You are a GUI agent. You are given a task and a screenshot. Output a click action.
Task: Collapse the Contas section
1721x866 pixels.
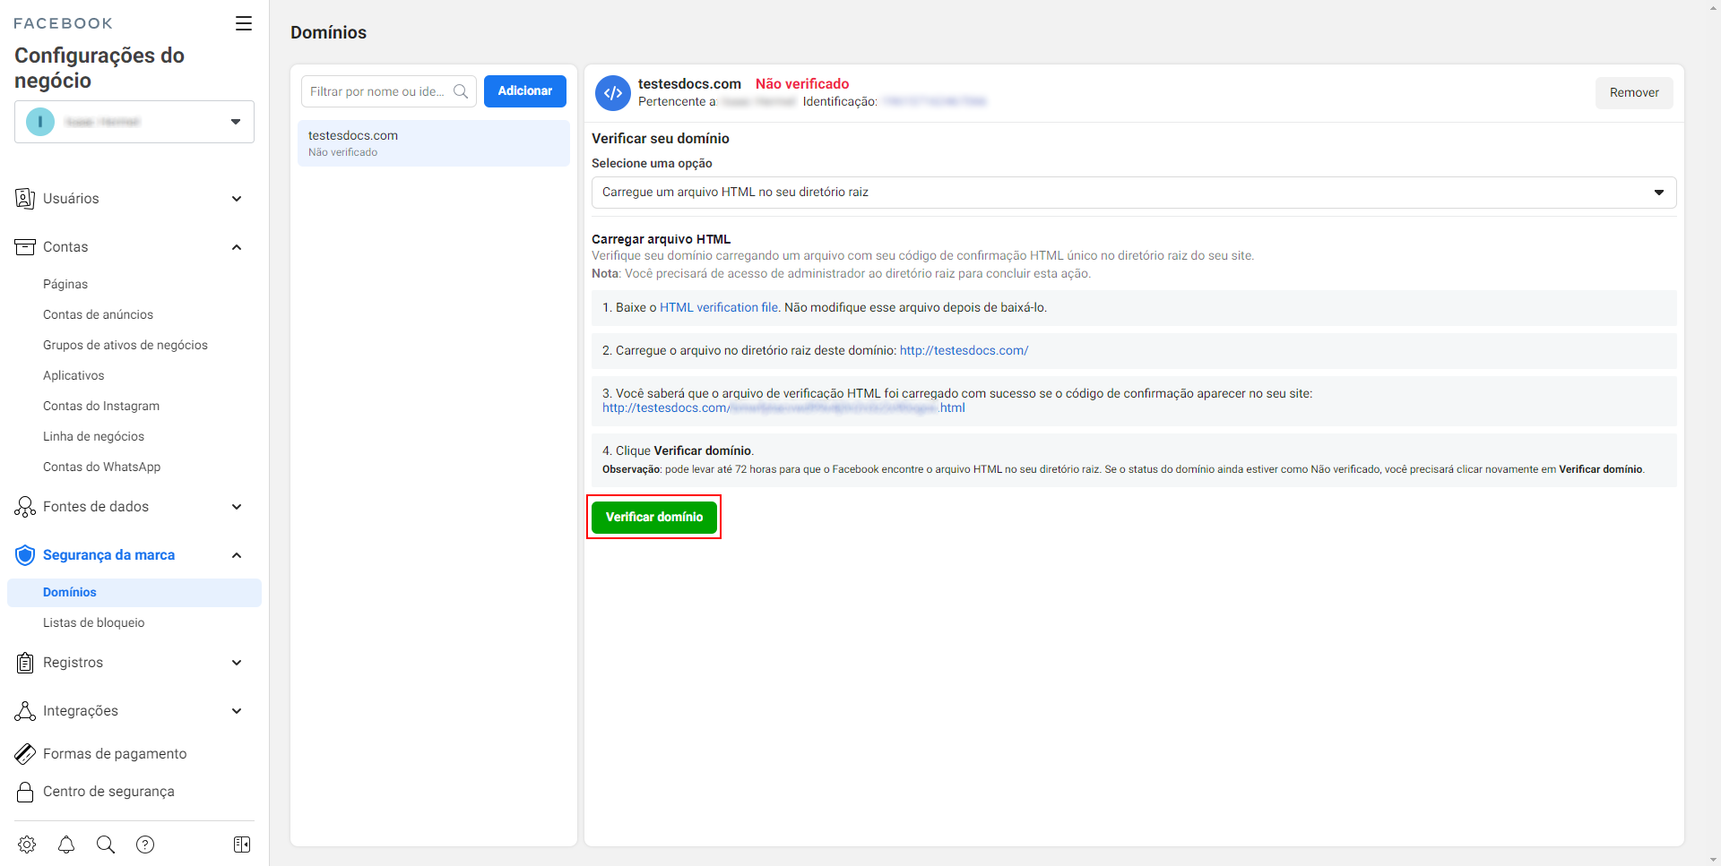point(237,247)
